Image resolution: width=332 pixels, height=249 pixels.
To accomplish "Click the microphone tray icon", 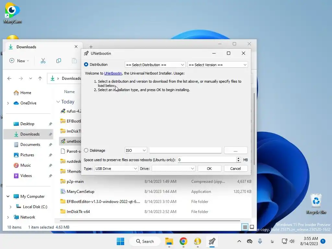I will (260, 241).
